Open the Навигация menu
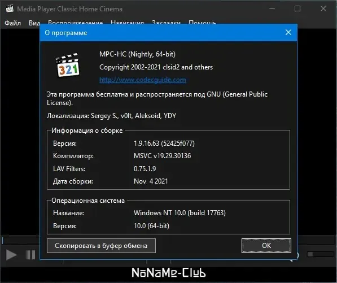 [127, 22]
